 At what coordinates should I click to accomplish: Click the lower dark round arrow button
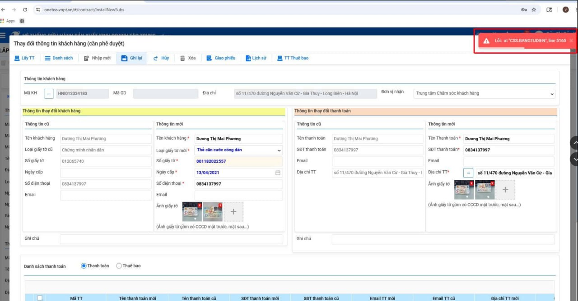(x=575, y=159)
